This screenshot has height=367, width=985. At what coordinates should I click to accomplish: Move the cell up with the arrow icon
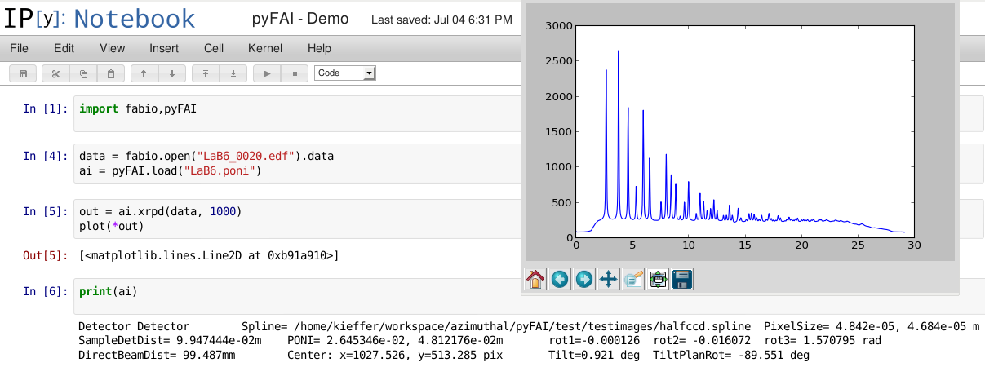(x=144, y=73)
